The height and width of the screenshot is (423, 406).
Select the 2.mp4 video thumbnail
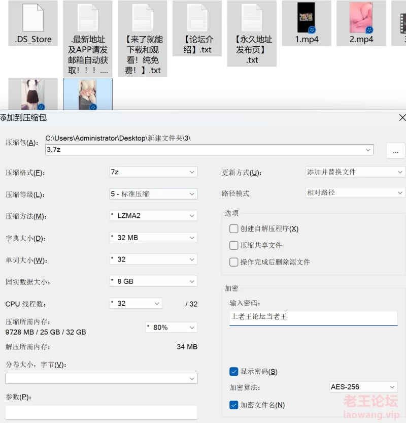[361, 17]
